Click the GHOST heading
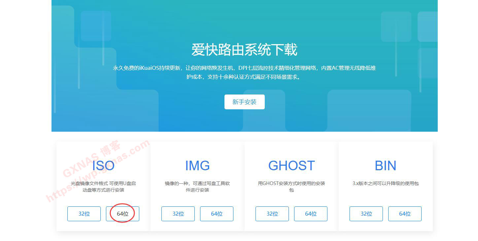Screen dimensions: 478x241 coord(291,165)
